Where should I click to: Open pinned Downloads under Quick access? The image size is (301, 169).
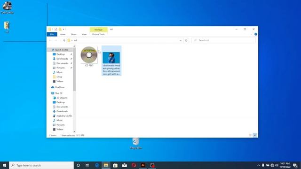(x=62, y=59)
